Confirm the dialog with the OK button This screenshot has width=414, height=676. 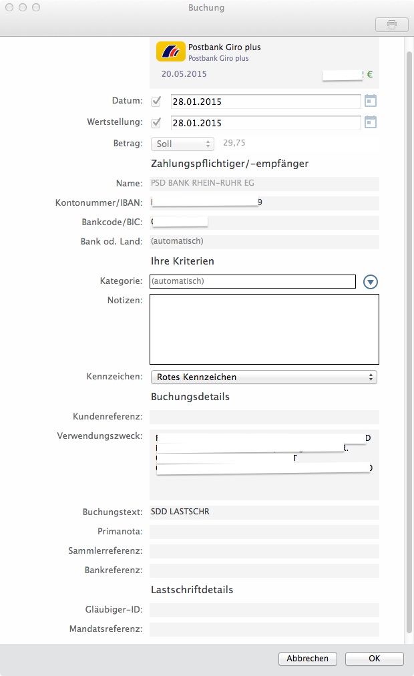[375, 659]
